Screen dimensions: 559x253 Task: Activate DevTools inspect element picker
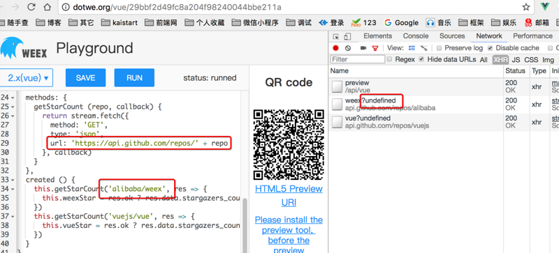point(336,36)
